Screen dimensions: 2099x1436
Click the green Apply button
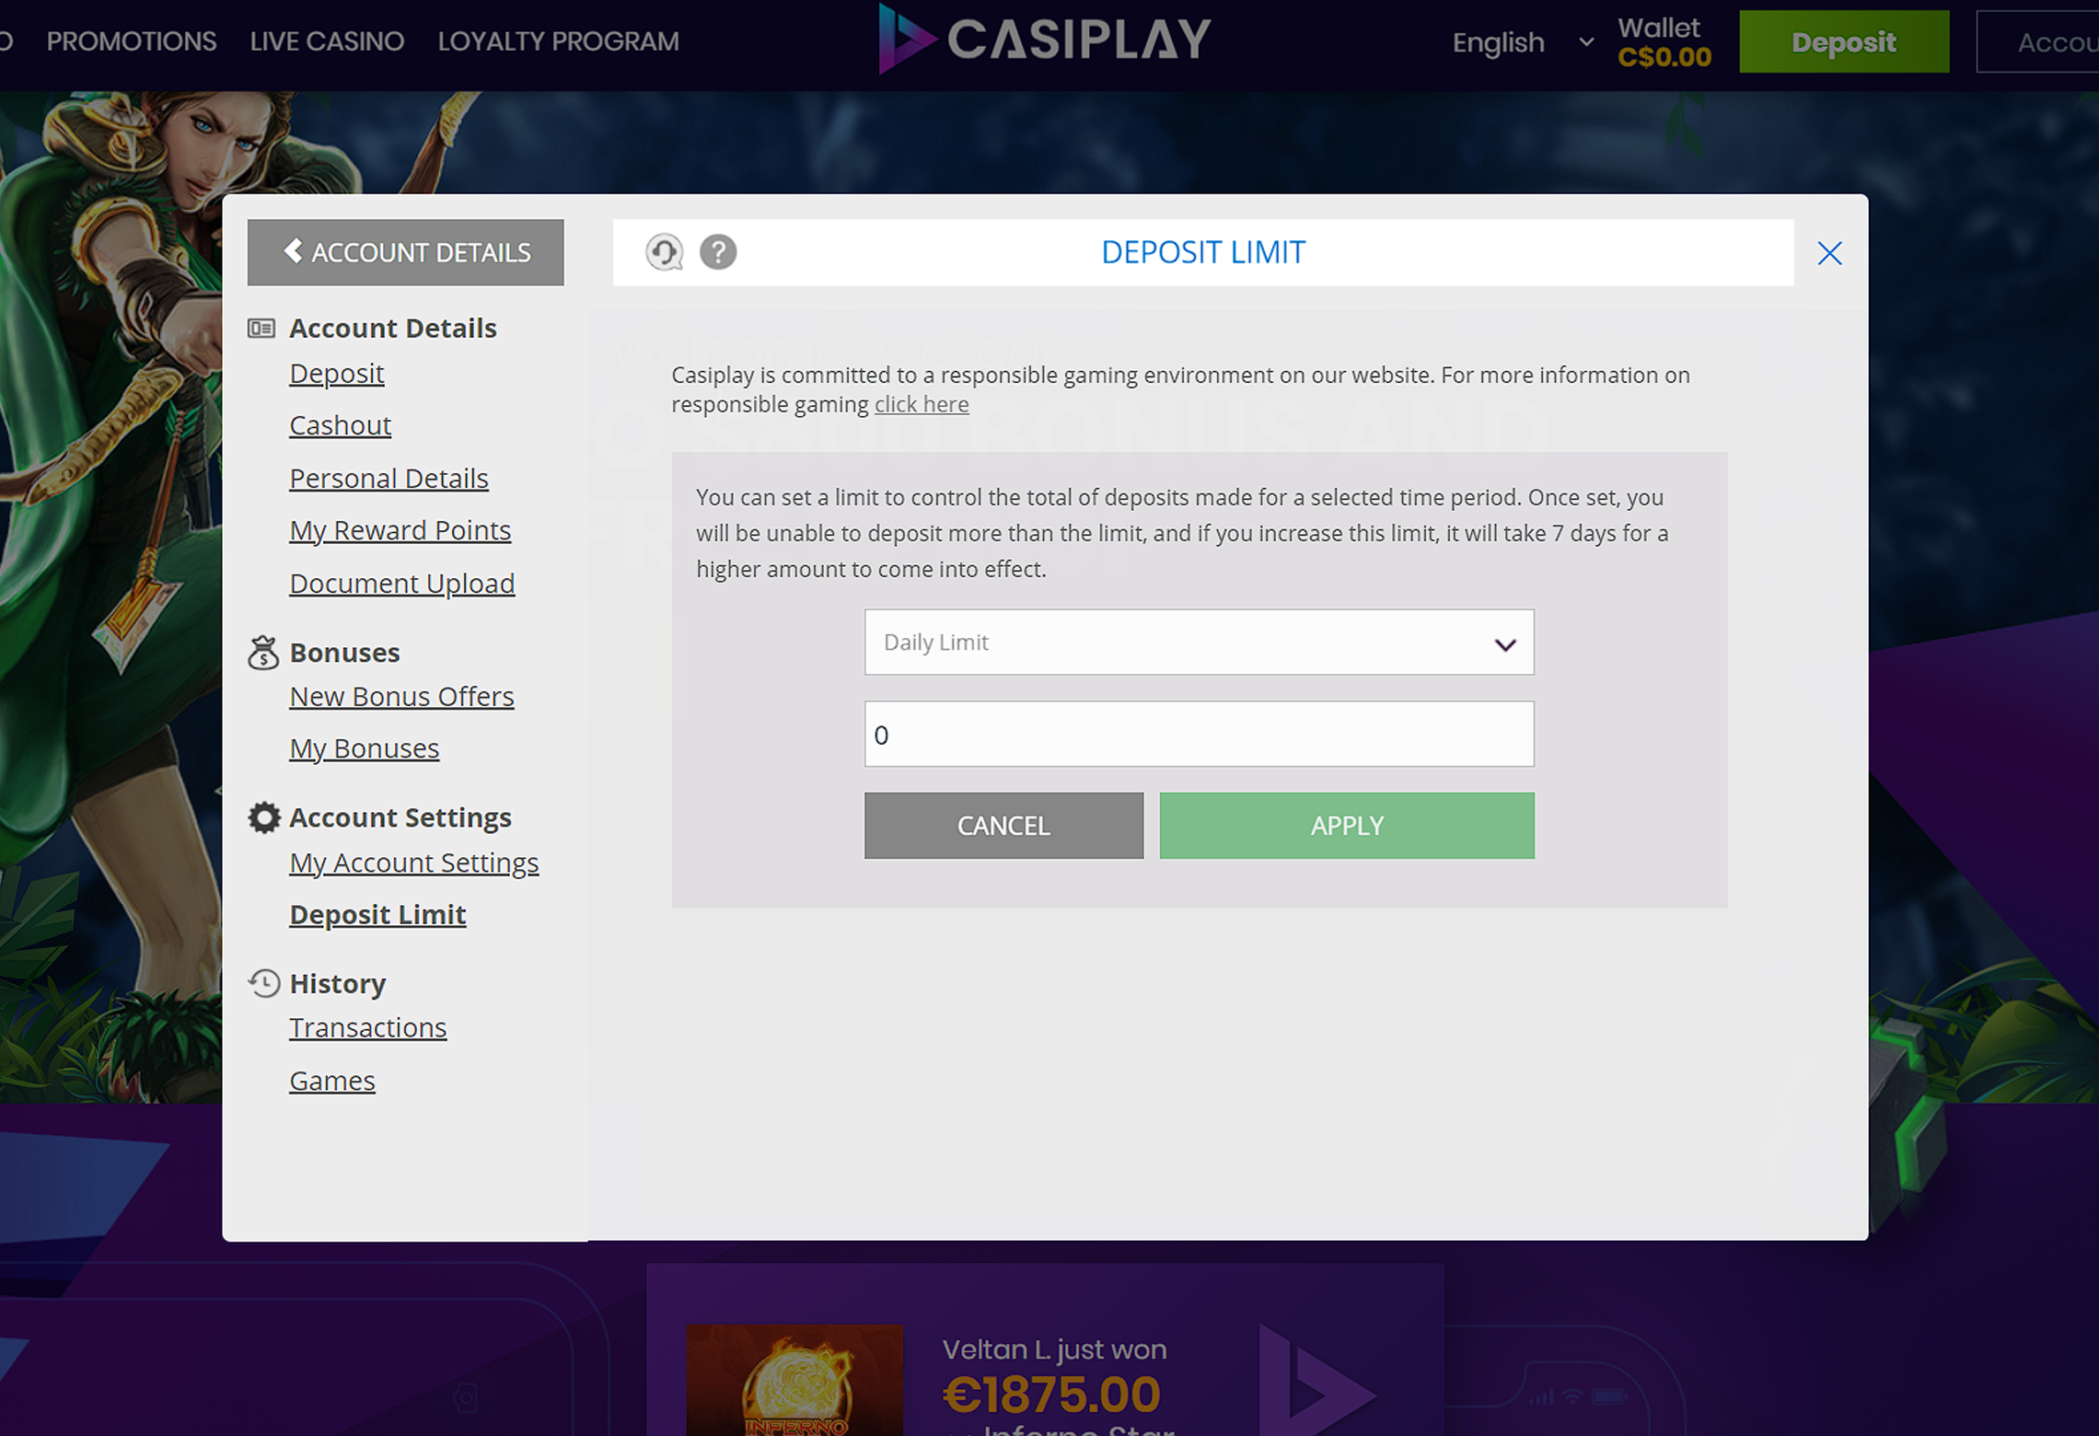point(1347,826)
